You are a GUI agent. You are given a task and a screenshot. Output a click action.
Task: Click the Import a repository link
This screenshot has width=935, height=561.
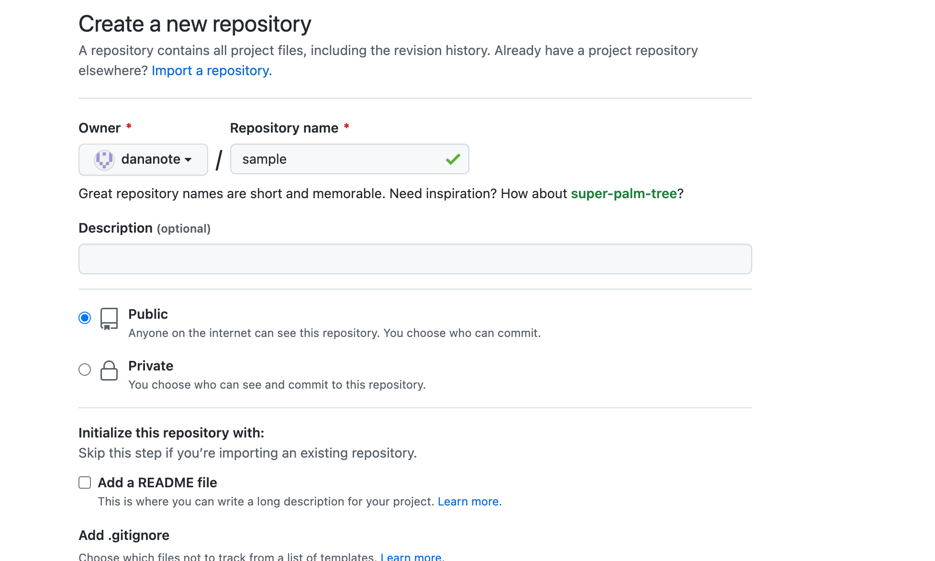point(211,71)
